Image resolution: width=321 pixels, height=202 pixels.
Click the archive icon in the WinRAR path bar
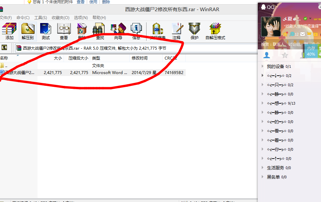coord(19,48)
